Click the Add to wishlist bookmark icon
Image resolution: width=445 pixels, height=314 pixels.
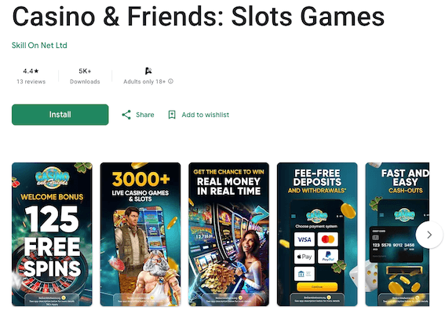(172, 115)
